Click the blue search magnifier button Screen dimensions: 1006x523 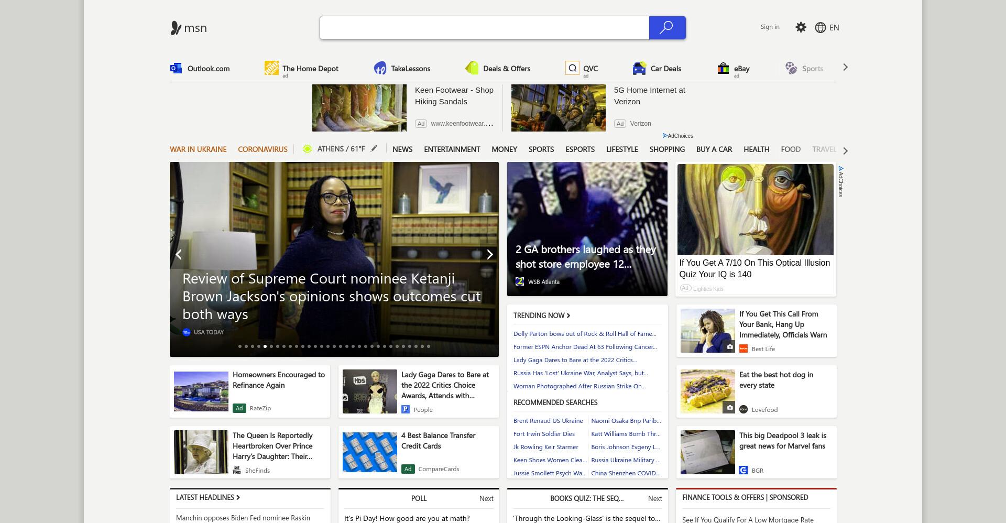point(667,28)
